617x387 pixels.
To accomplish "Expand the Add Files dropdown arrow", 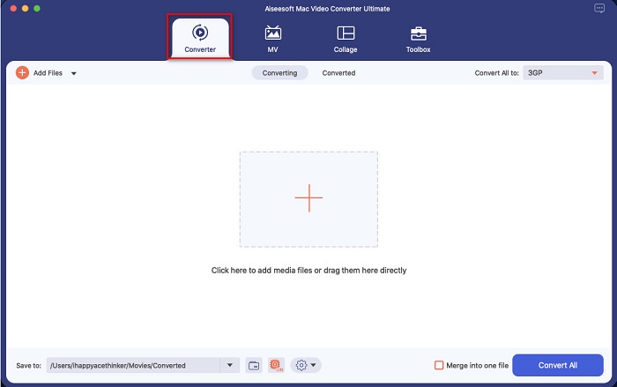I will pos(73,73).
